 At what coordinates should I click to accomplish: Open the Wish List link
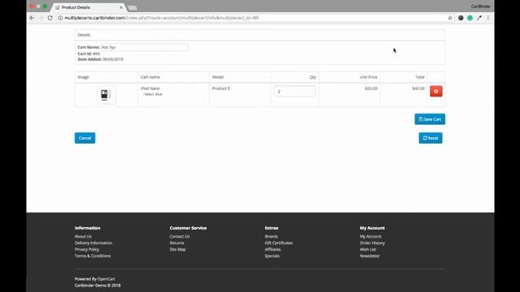point(368,249)
